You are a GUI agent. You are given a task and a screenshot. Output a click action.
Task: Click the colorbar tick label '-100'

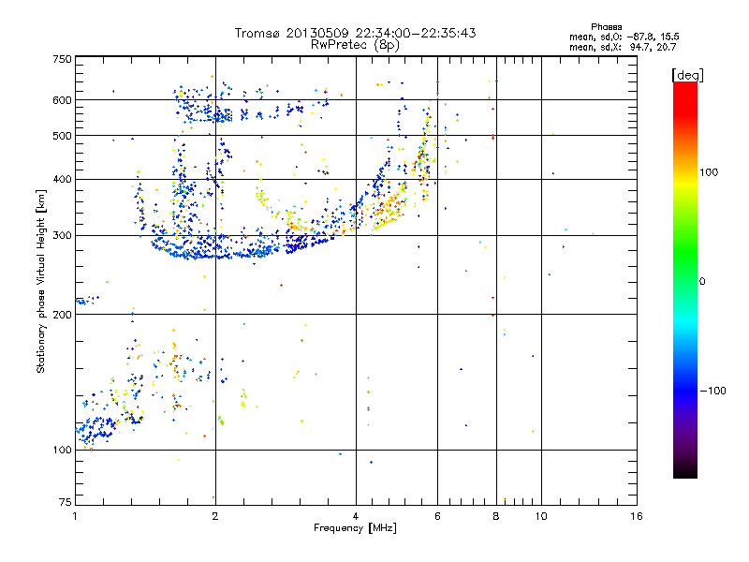pos(712,391)
